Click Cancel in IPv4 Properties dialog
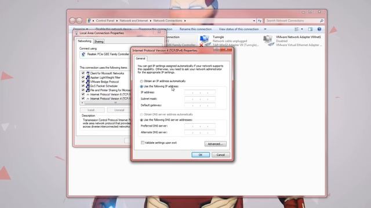The image size is (371, 208). click(220, 155)
